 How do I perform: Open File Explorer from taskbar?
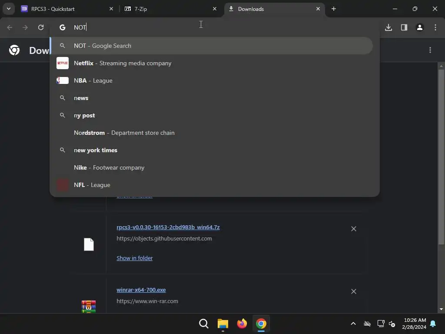pyautogui.click(x=223, y=324)
